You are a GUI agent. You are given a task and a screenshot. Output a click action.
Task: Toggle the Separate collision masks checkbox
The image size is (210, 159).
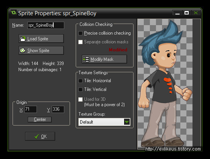pos(80,42)
